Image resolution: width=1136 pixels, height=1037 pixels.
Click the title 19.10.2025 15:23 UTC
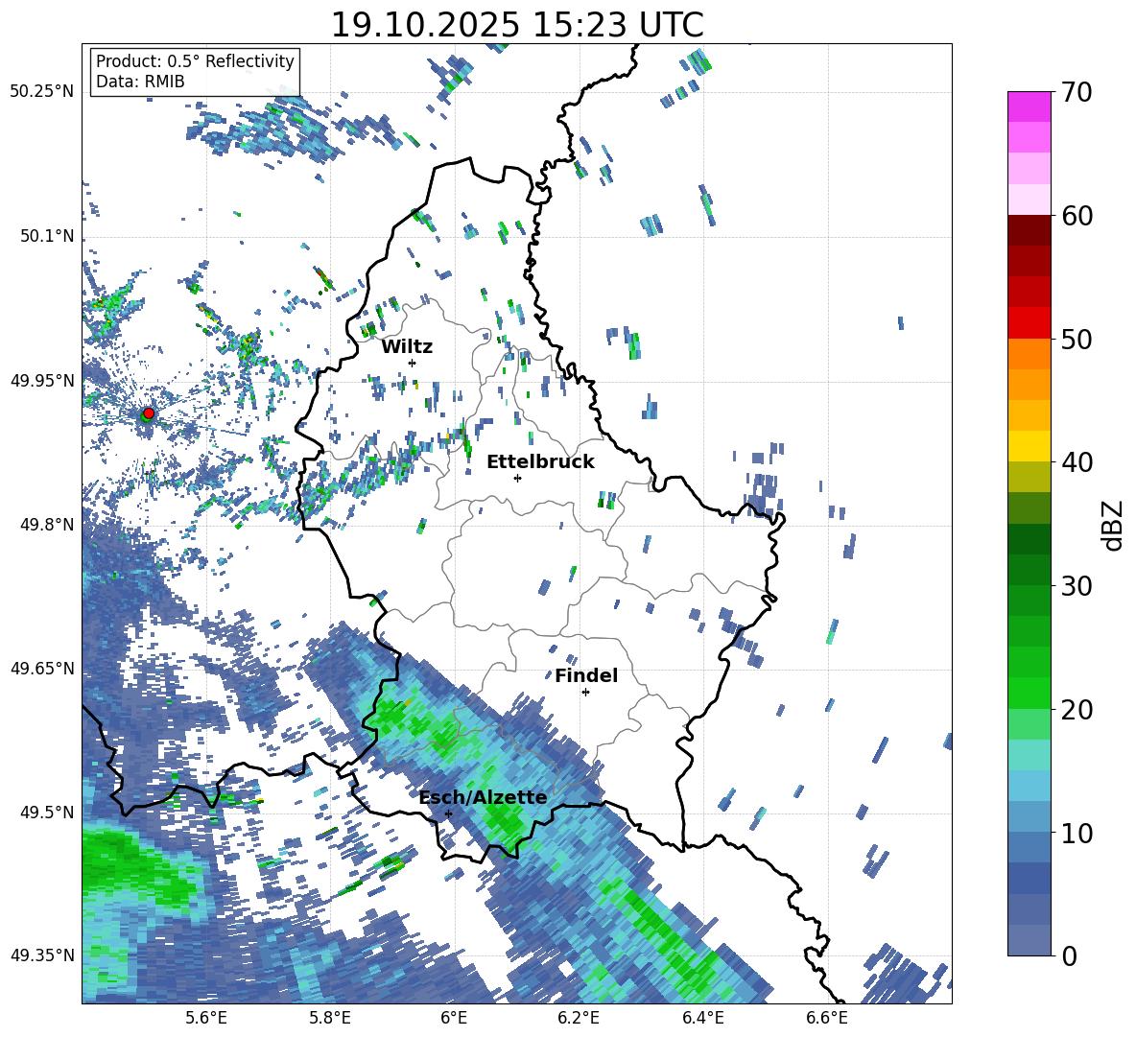517,25
